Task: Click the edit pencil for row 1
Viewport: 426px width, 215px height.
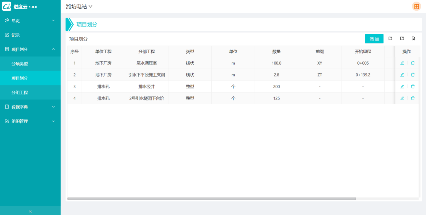Action: pos(402,63)
